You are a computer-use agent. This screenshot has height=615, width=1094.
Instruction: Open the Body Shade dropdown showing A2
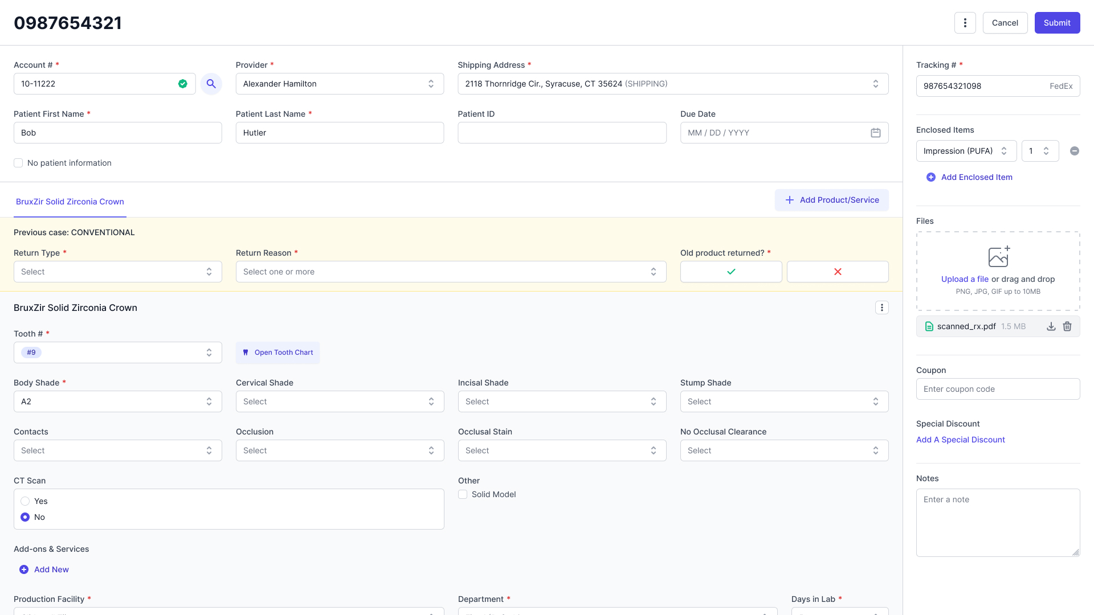(x=117, y=401)
